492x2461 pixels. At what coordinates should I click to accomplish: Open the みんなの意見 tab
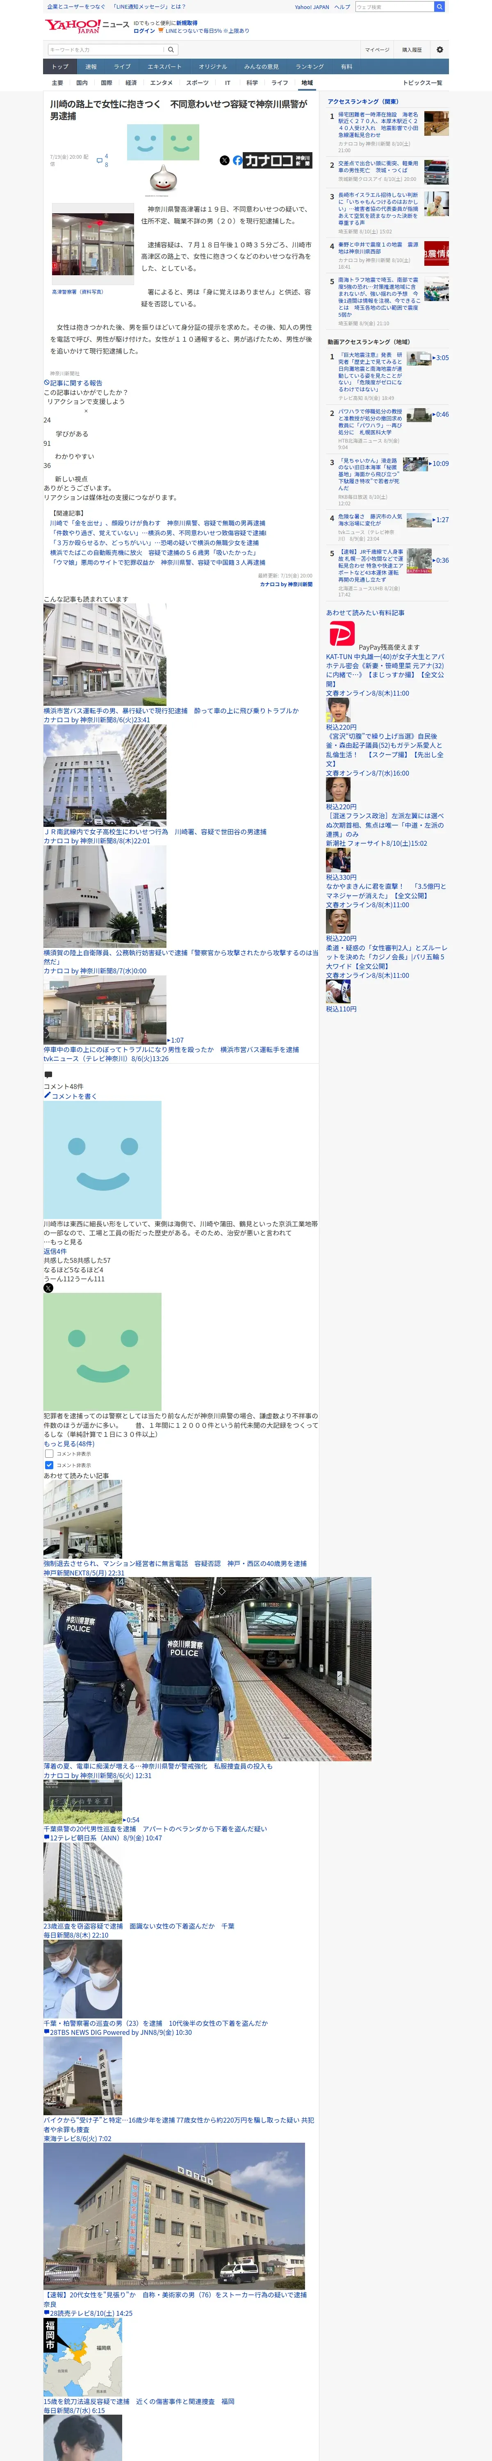pyautogui.click(x=261, y=67)
